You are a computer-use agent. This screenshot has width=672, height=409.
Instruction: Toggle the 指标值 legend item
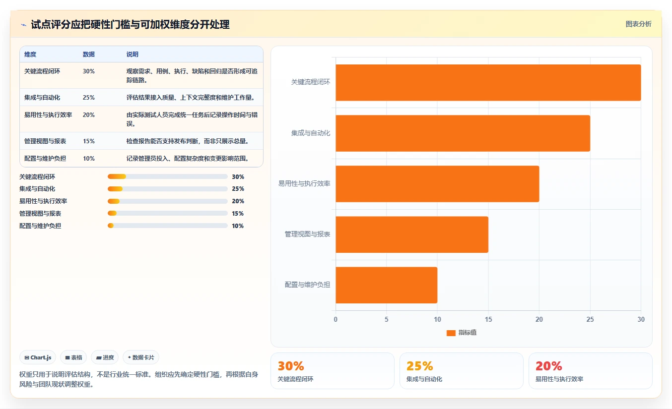[462, 333]
